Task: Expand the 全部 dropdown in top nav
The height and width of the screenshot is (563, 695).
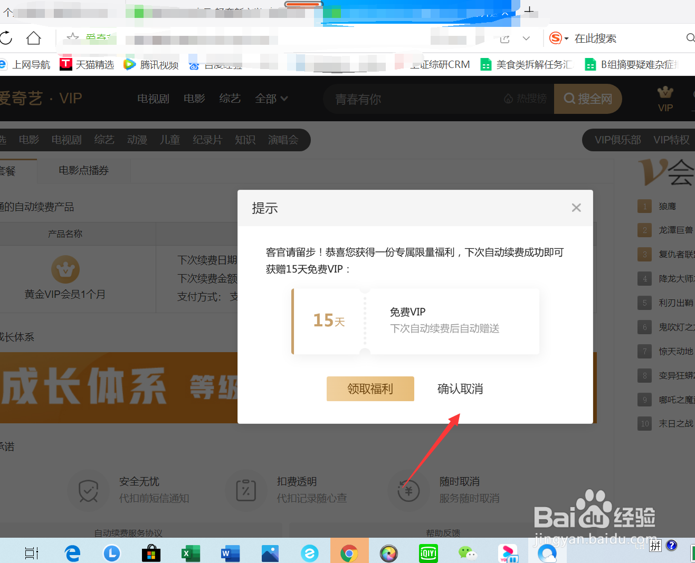Action: (x=271, y=99)
